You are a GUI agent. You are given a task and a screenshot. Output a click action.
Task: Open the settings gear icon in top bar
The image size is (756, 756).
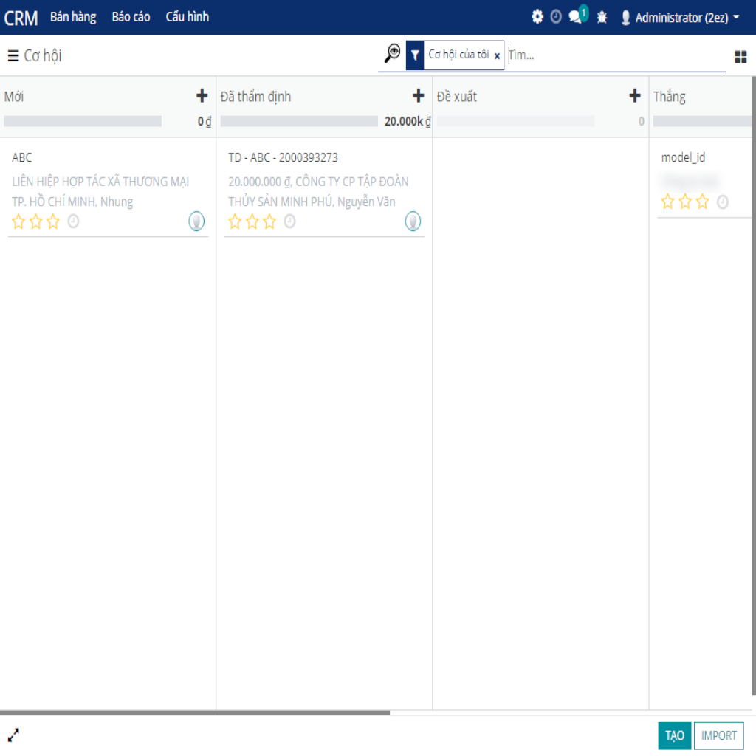tap(537, 17)
